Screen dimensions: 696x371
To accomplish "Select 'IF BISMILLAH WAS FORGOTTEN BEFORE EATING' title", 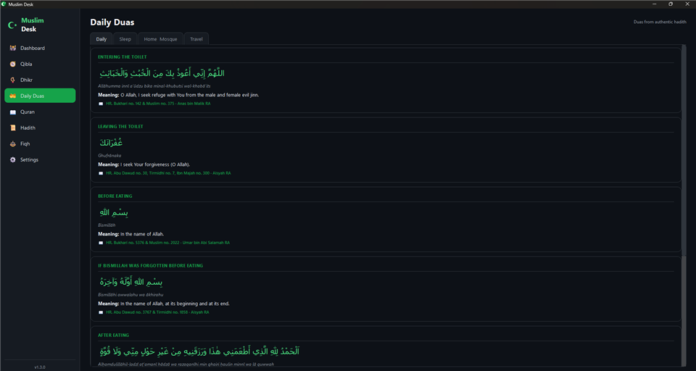I will [151, 265].
